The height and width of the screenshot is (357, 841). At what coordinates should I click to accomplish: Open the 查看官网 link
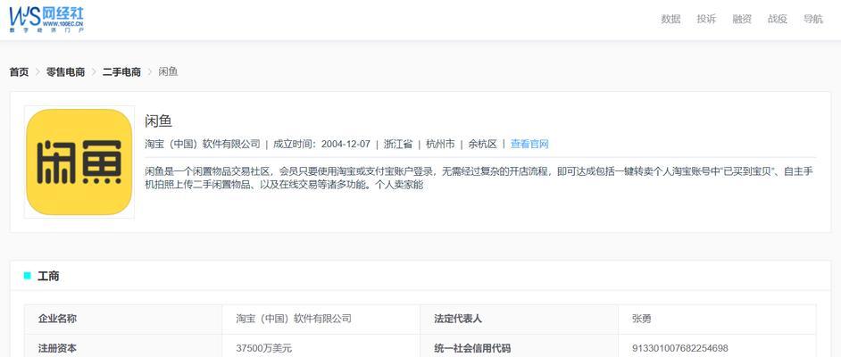(x=529, y=145)
